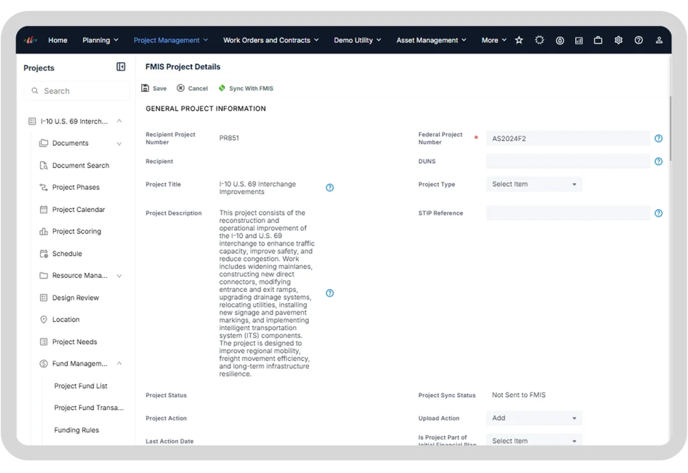Viewport: 688px width, 473px height.
Task: Open the Project Management menu
Action: [x=171, y=40]
